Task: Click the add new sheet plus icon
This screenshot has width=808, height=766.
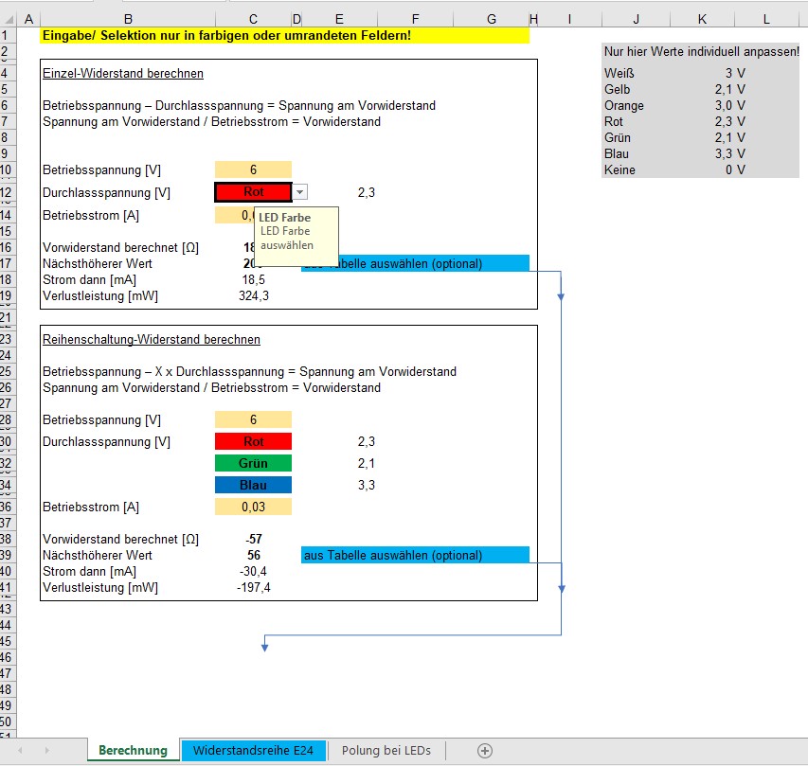Action: [x=485, y=751]
